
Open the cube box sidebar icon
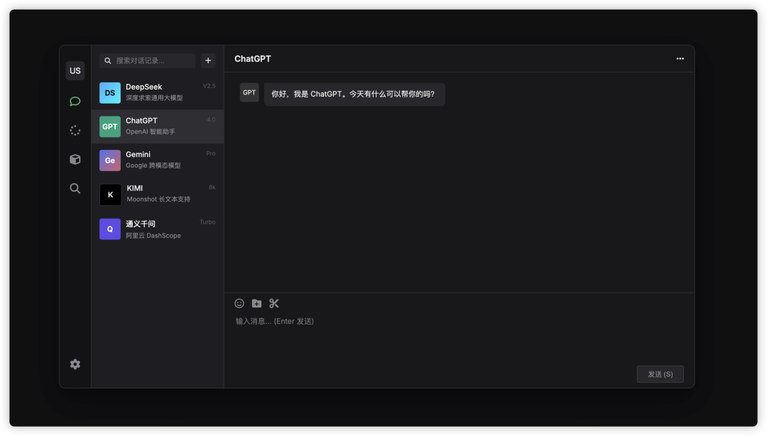click(75, 159)
